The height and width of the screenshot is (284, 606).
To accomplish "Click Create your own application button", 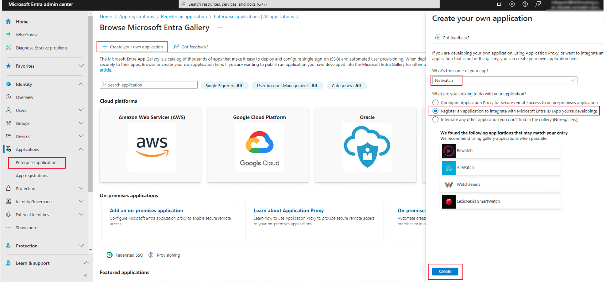I will tap(132, 47).
